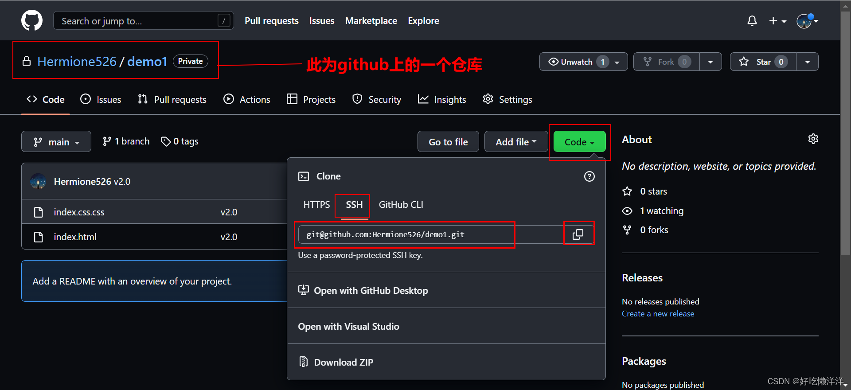Switch to the Code repository tab
851x390 pixels.
46,99
